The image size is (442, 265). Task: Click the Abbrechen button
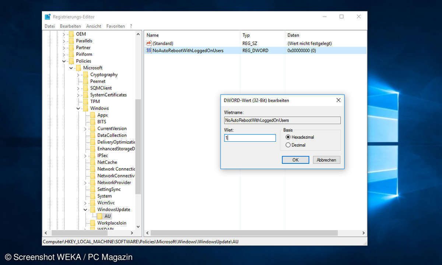coord(326,160)
